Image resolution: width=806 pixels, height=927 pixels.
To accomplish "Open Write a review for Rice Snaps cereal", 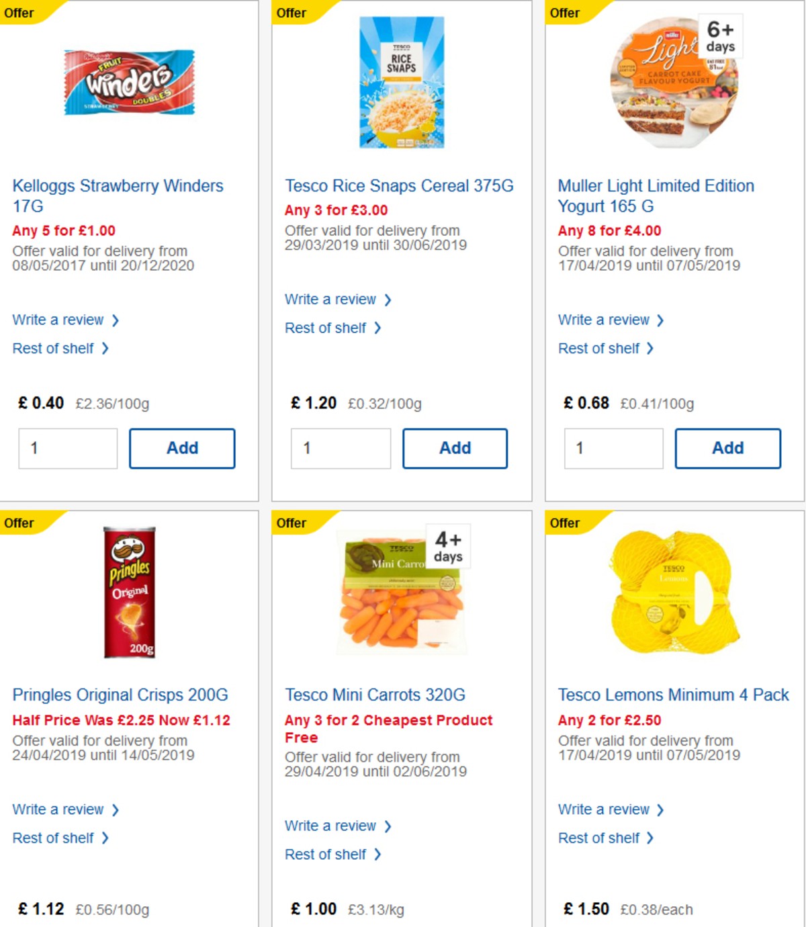I will [332, 299].
